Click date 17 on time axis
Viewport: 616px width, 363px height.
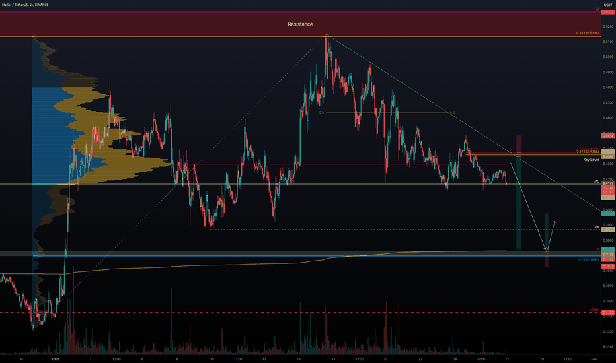click(x=333, y=359)
